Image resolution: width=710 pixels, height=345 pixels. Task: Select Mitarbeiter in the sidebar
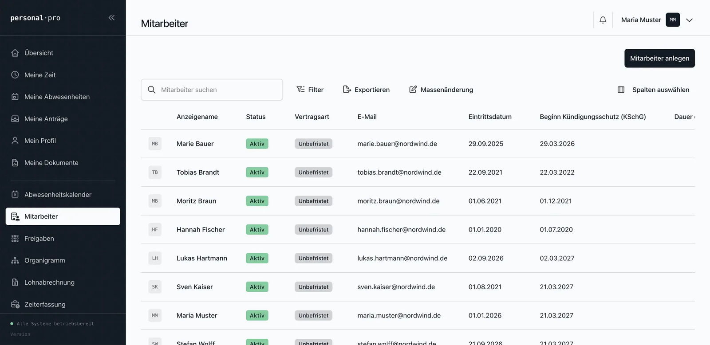(63, 216)
